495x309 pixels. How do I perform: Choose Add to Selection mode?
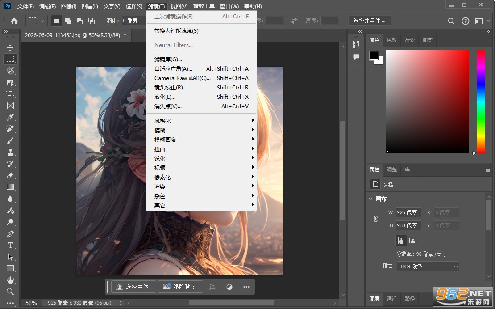(x=68, y=21)
